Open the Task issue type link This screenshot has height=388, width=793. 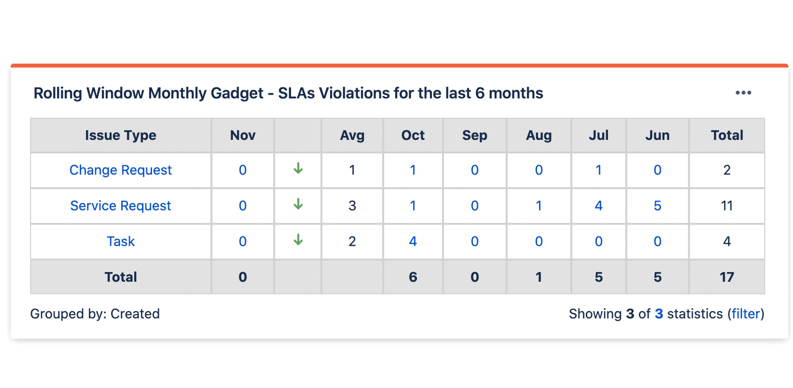pyautogui.click(x=121, y=241)
